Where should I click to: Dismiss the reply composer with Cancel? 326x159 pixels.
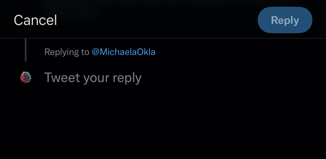point(35,20)
